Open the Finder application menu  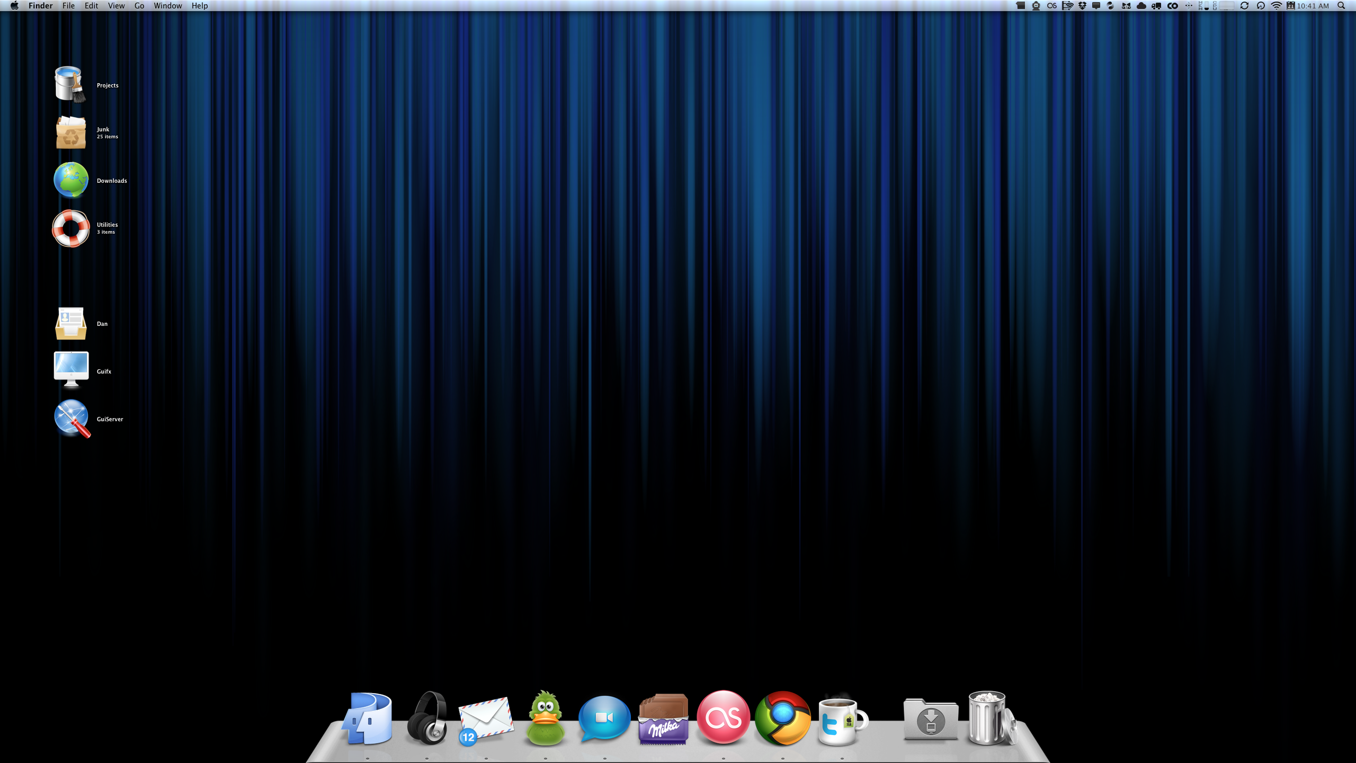pos(40,6)
